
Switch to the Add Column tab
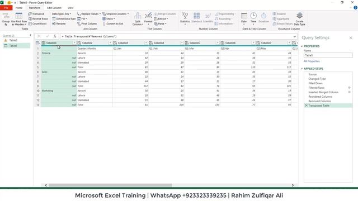click(x=54, y=8)
